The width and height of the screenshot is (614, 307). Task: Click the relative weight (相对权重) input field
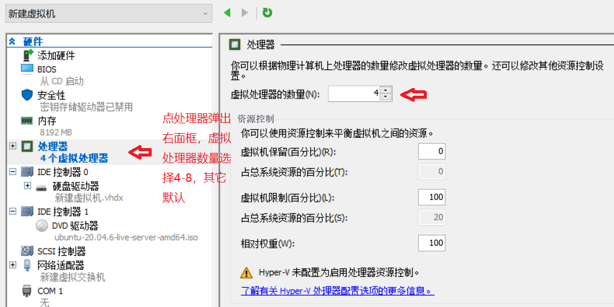(x=432, y=243)
